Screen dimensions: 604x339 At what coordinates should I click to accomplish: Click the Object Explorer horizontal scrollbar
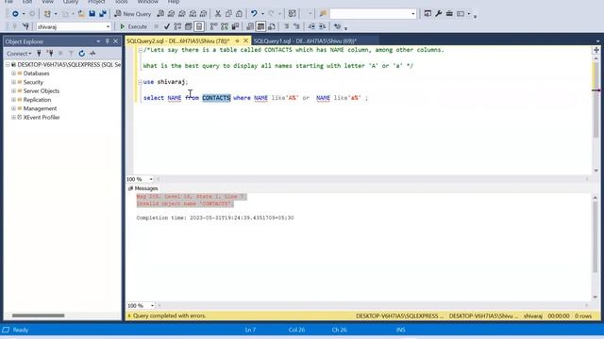point(38,315)
